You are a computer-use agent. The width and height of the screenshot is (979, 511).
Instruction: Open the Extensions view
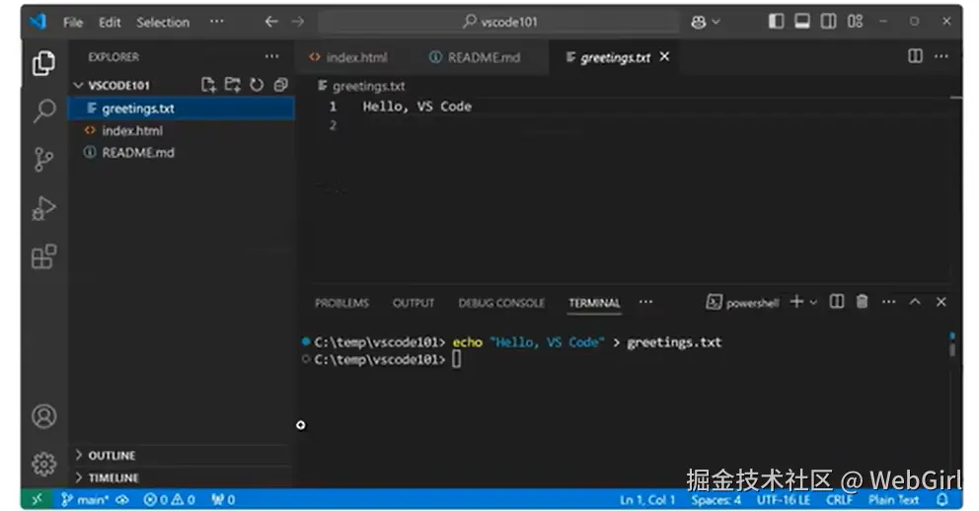tap(43, 256)
